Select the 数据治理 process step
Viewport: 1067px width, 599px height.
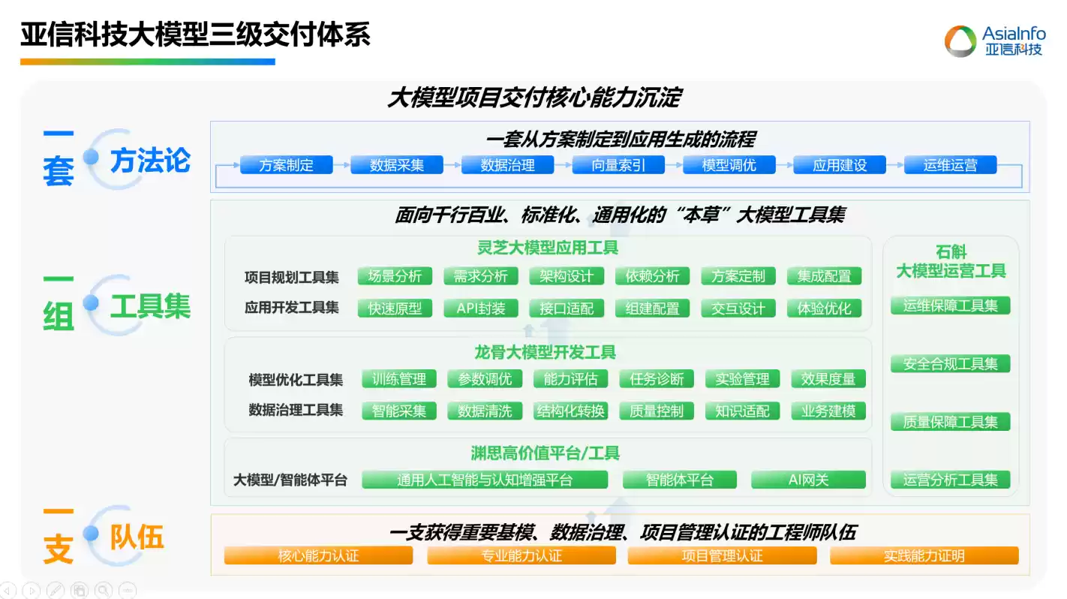tap(507, 165)
